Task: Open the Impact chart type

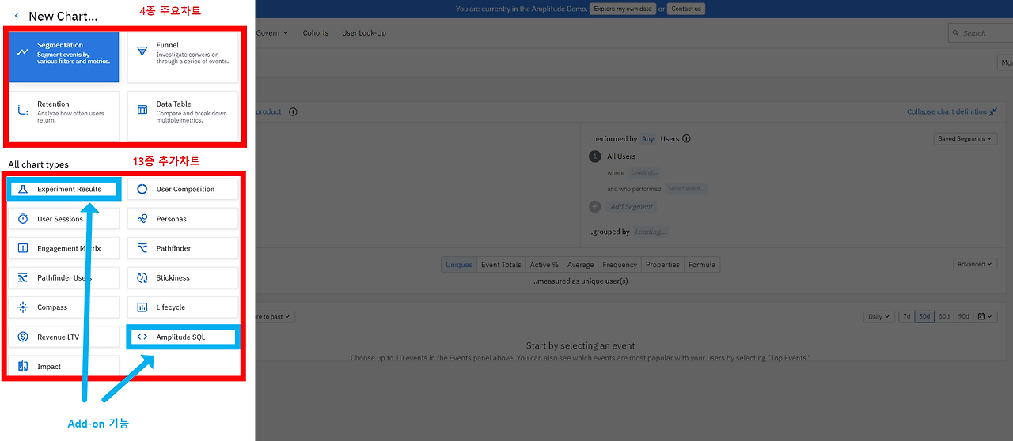Action: tap(64, 367)
